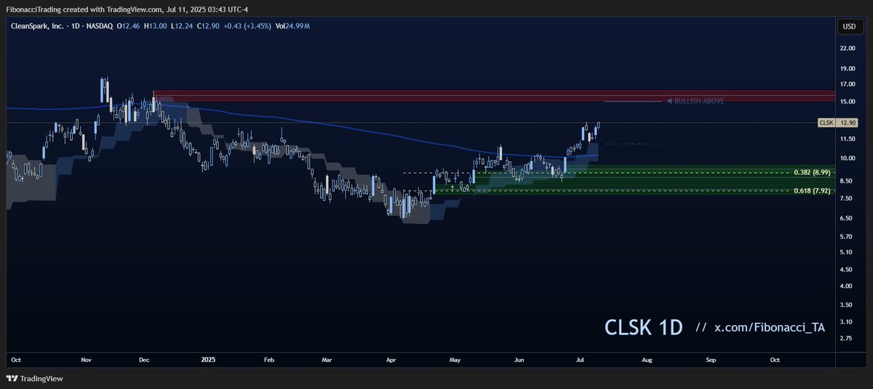This screenshot has height=389, width=873.
Task: Click the 3.10 price axis label
Action: tap(847, 321)
